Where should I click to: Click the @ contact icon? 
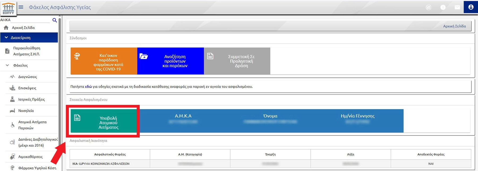coord(428,7)
